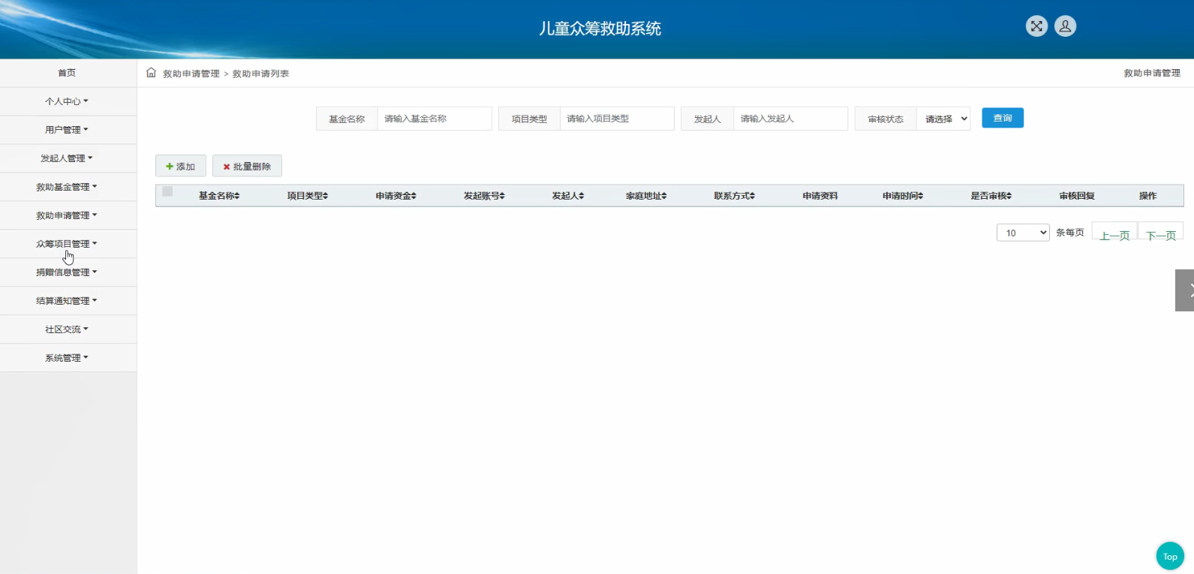Click the 批量删除 batch delete button
Image resolution: width=1194 pixels, height=574 pixels.
click(x=247, y=166)
